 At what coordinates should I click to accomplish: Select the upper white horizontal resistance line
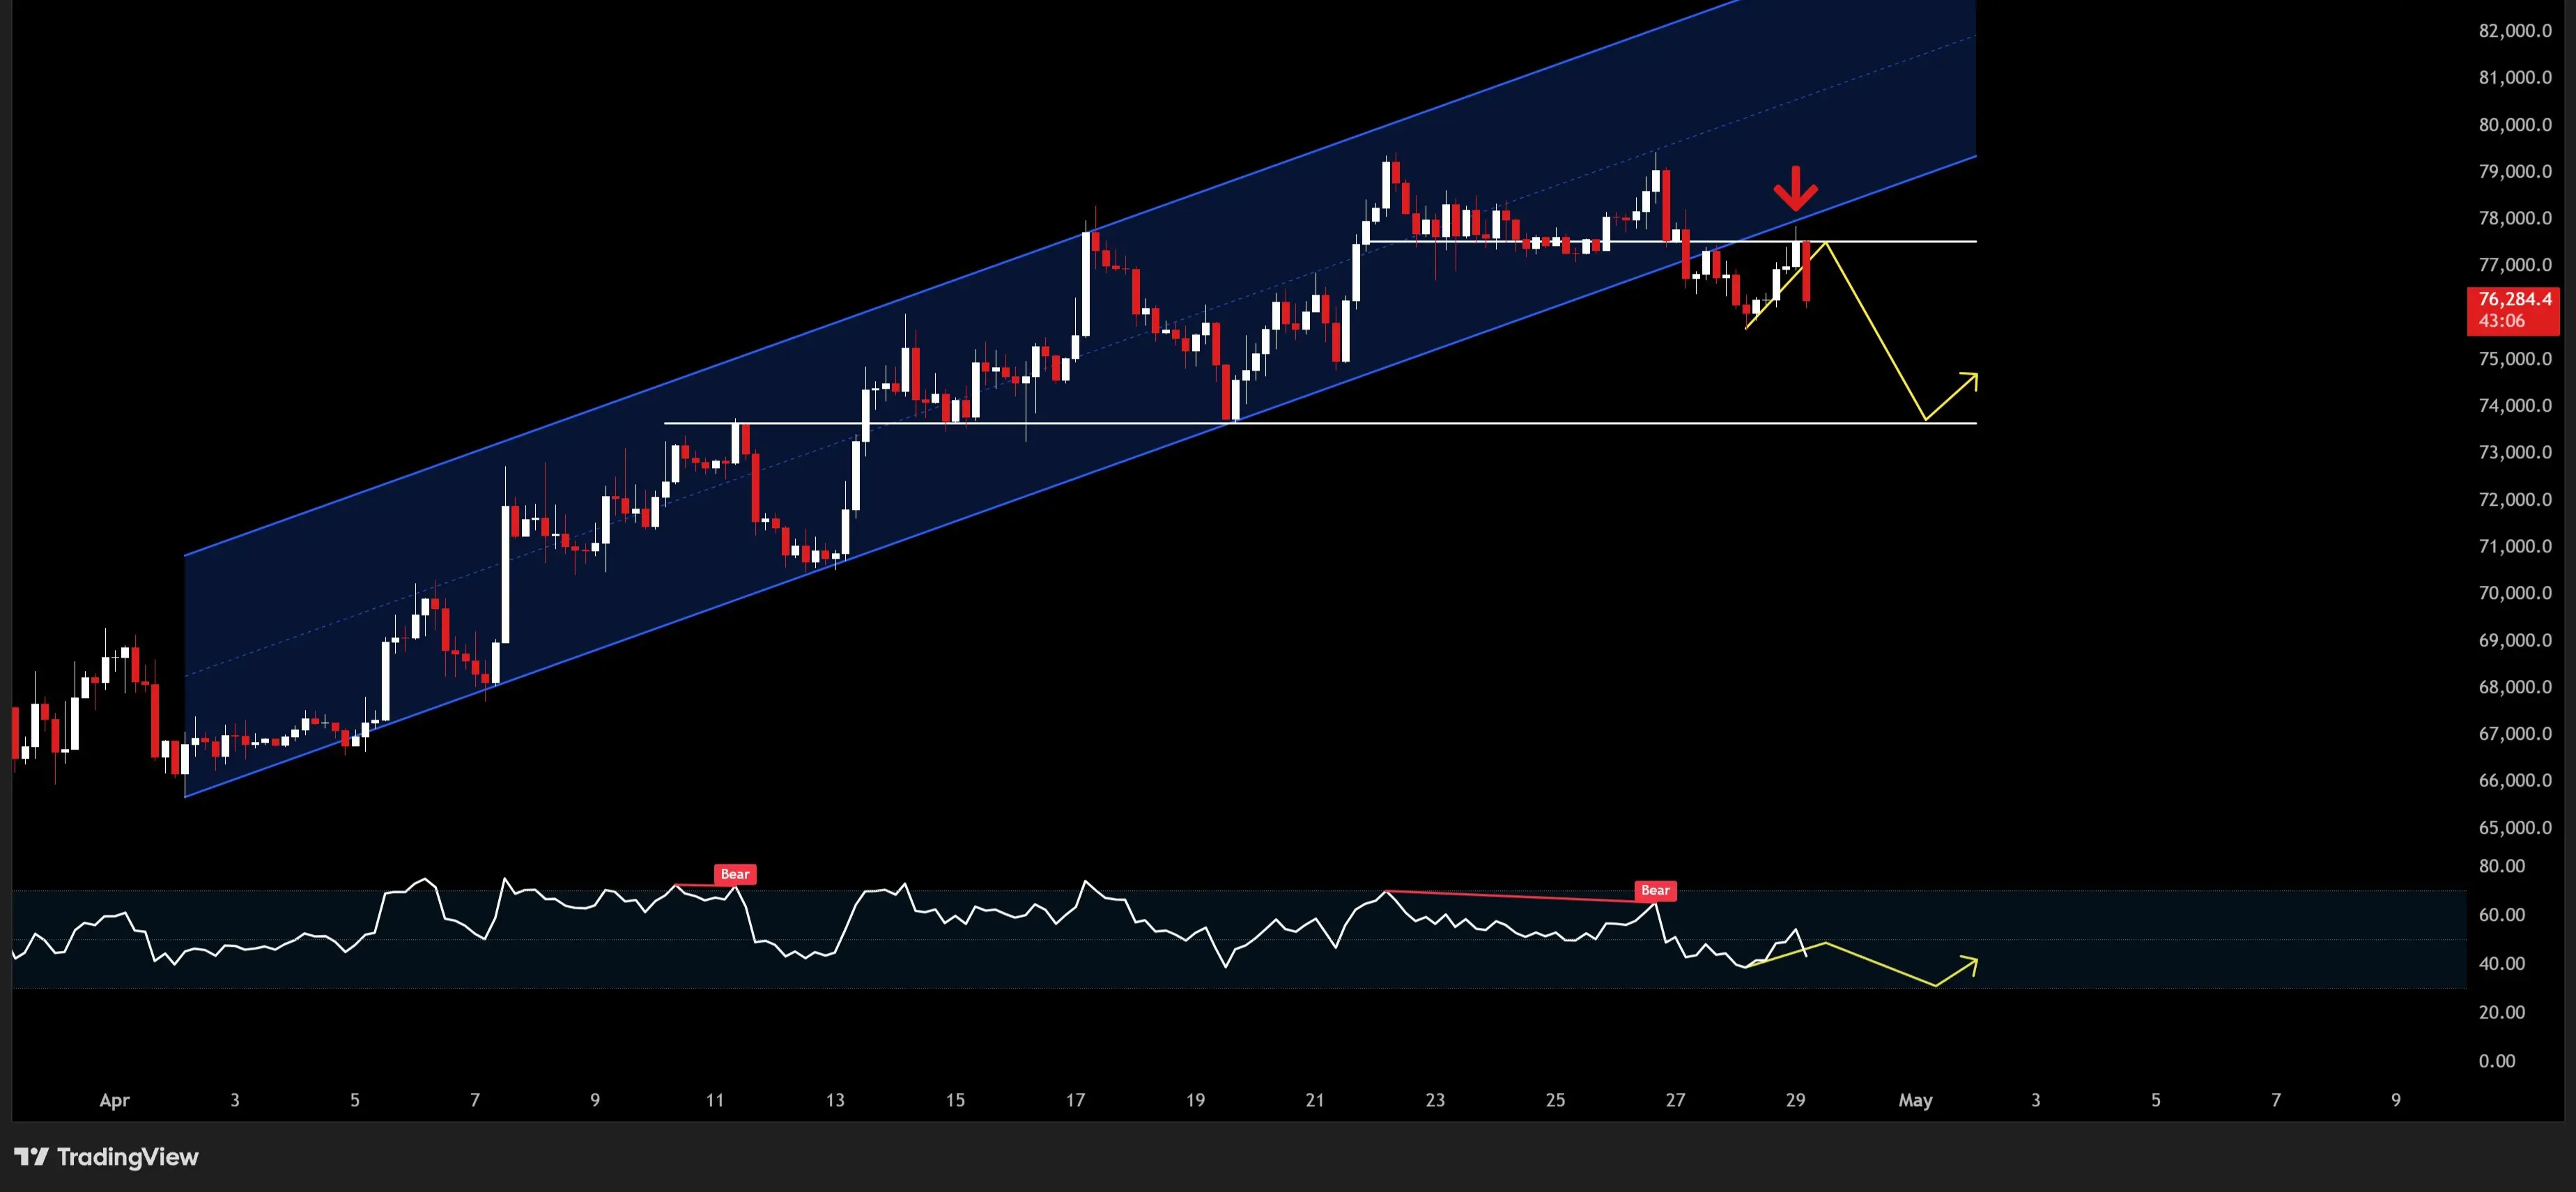(x=1900, y=242)
